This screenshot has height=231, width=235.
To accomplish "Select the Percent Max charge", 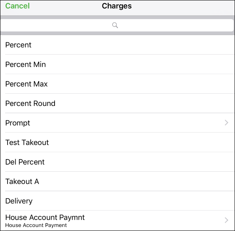I will (x=117, y=84).
